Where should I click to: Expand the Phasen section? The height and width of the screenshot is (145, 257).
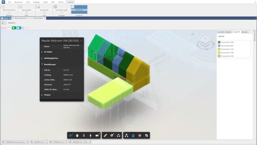coord(42,95)
